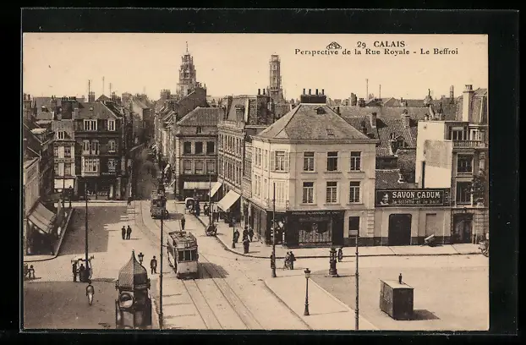Image resolution: width=526 pixels, height=345 pixels.
Task: Click the two pedestrians crossing the left street
Action: pyautogui.click(x=126, y=232)
